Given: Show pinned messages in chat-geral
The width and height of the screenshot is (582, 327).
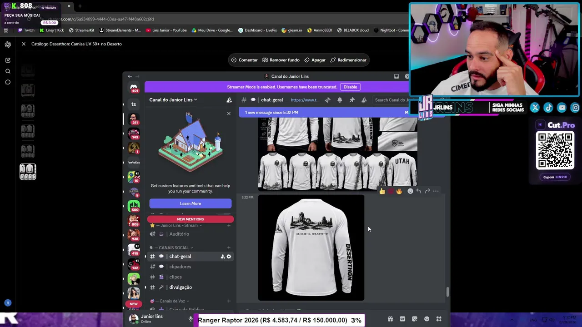Looking at the screenshot, I should [352, 100].
